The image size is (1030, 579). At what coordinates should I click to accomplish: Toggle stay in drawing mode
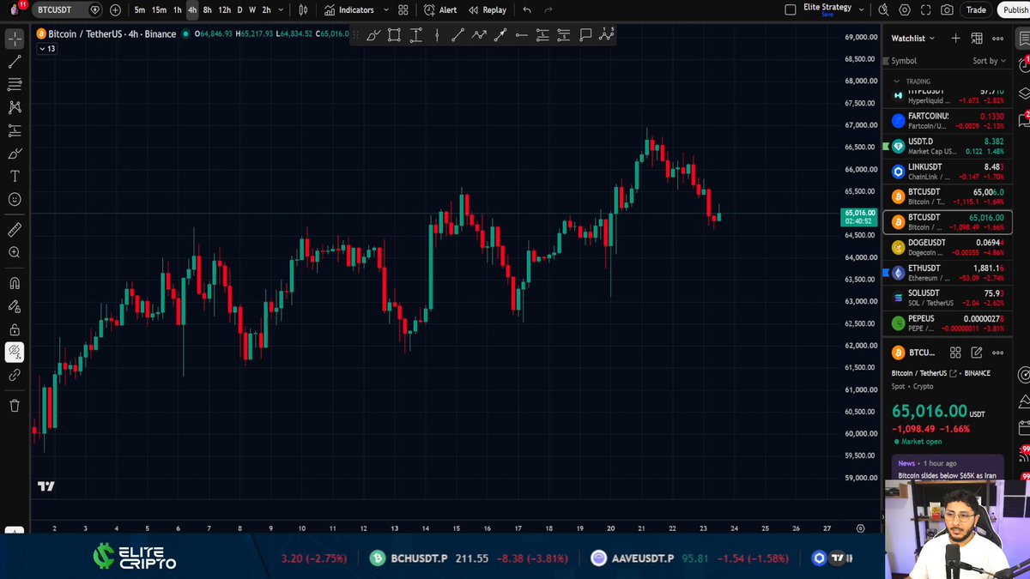click(x=15, y=306)
